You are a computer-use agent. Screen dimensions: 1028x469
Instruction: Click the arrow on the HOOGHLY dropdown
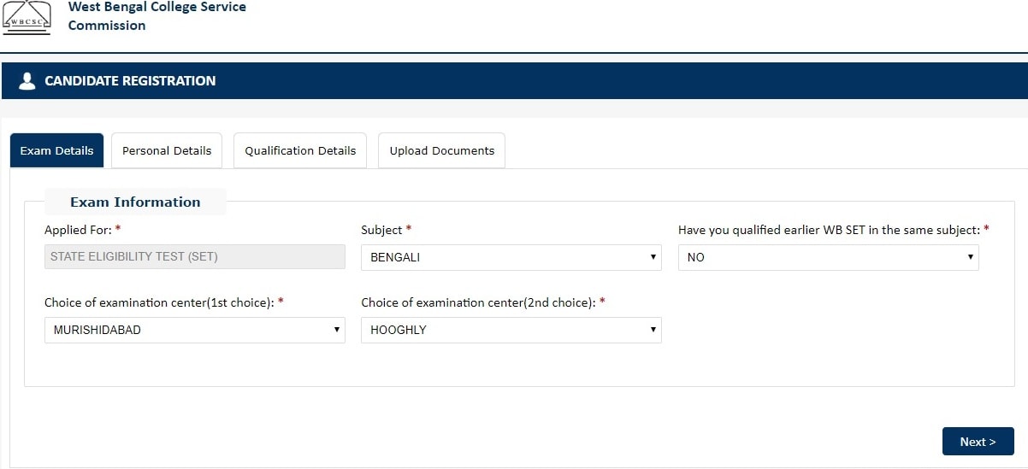653,330
